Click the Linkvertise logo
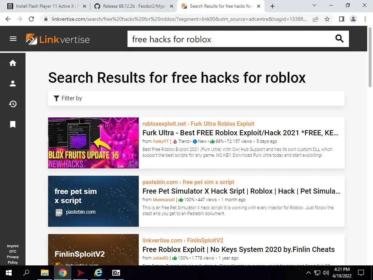This screenshot has width=373, height=280. [x=58, y=39]
